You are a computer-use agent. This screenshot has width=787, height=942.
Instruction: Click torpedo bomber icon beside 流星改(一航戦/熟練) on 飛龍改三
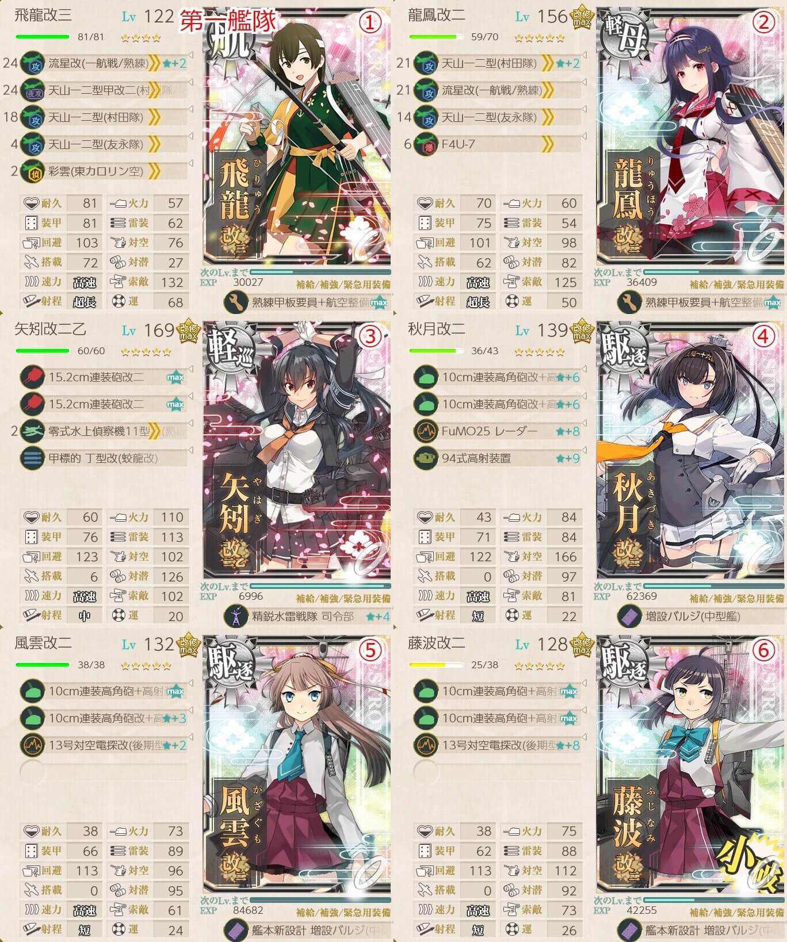(x=33, y=63)
